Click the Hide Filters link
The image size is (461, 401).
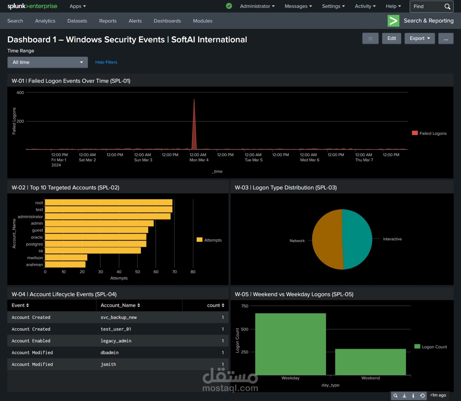(x=106, y=62)
